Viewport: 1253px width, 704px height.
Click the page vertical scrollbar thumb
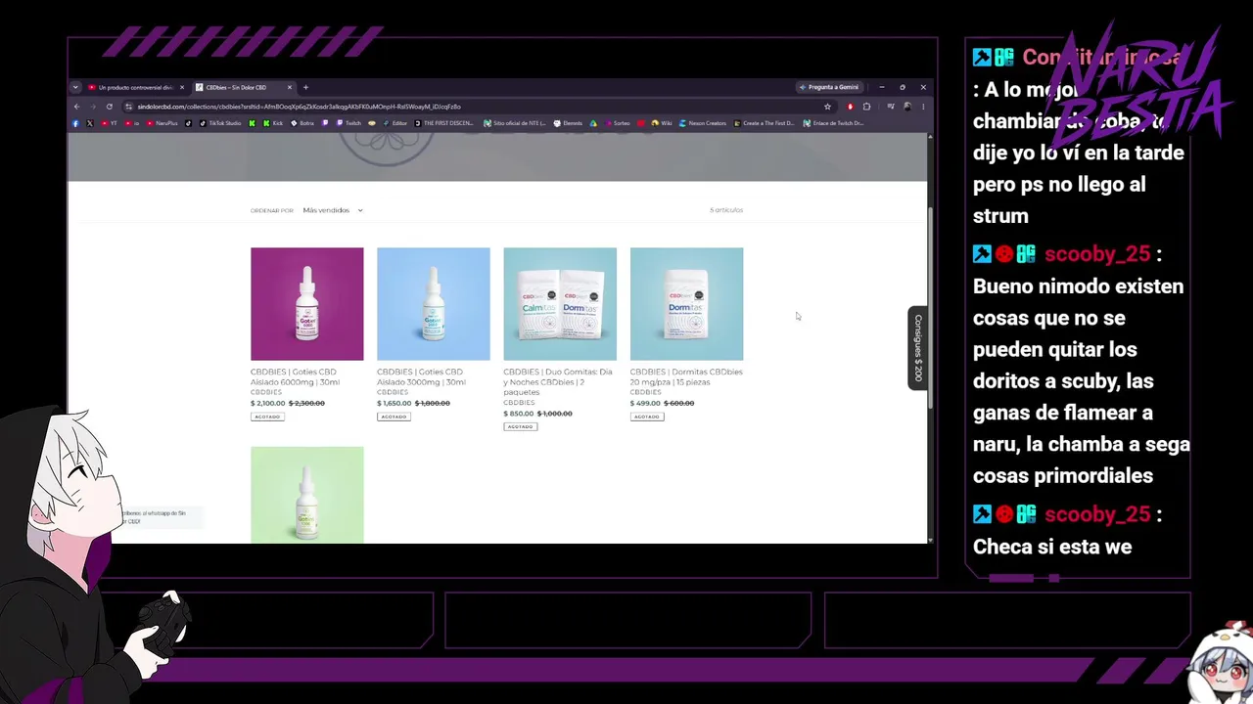[x=930, y=308]
